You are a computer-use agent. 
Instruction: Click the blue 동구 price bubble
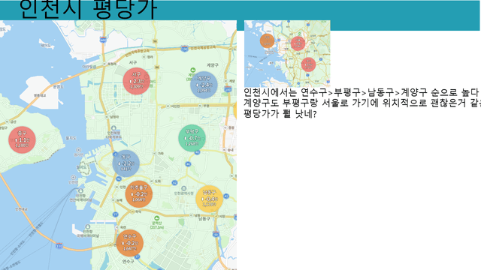click(126, 163)
